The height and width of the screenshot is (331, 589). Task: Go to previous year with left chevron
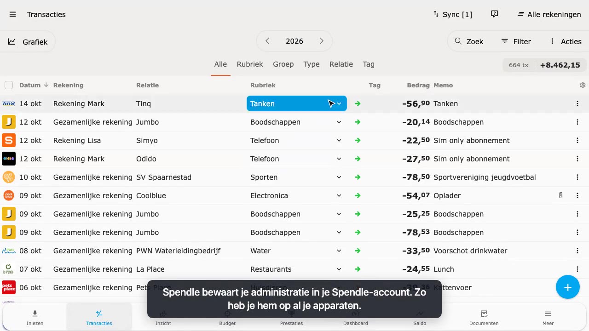[267, 41]
